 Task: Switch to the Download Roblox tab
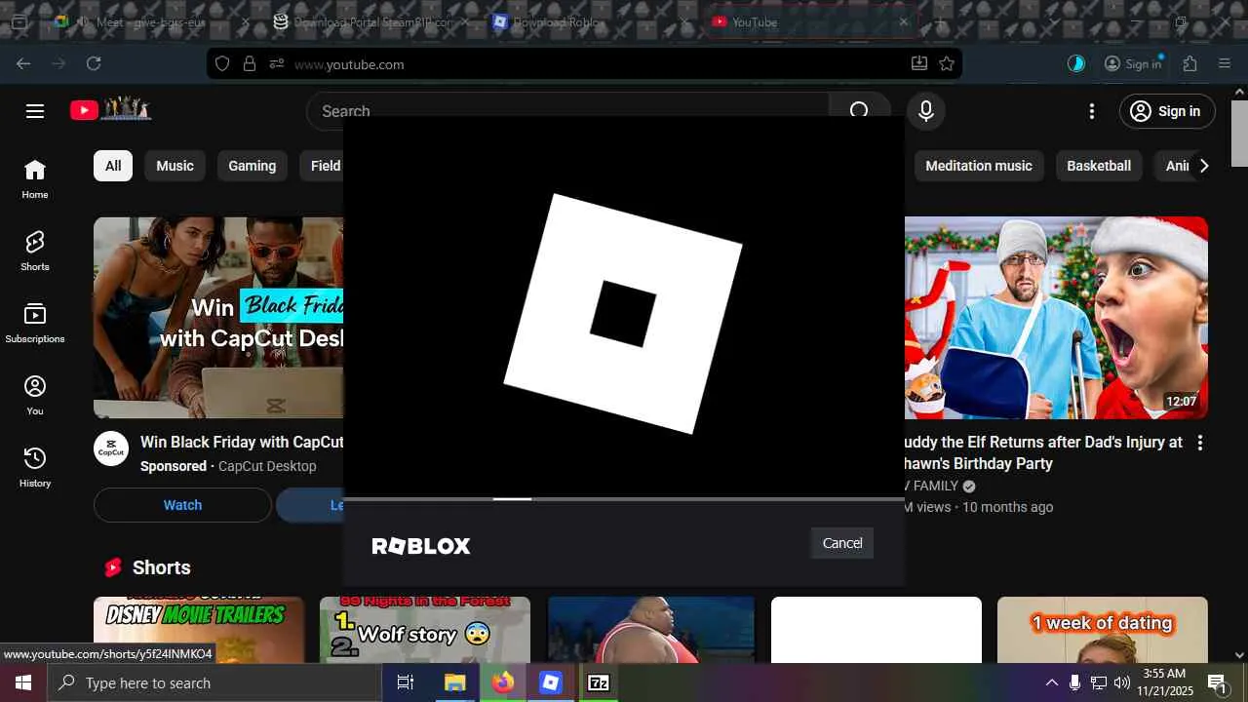tap(590, 21)
